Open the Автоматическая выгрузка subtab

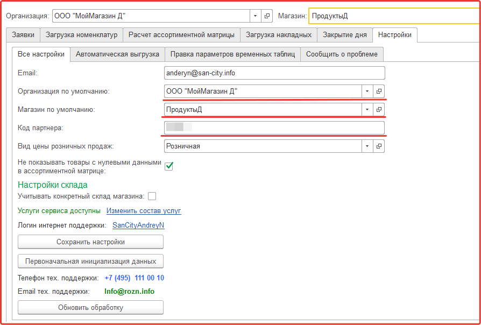(x=117, y=55)
